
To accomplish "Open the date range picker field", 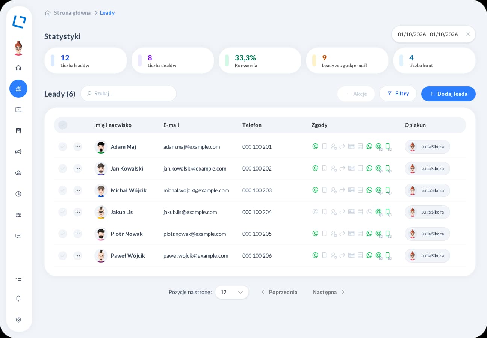I will (x=433, y=34).
